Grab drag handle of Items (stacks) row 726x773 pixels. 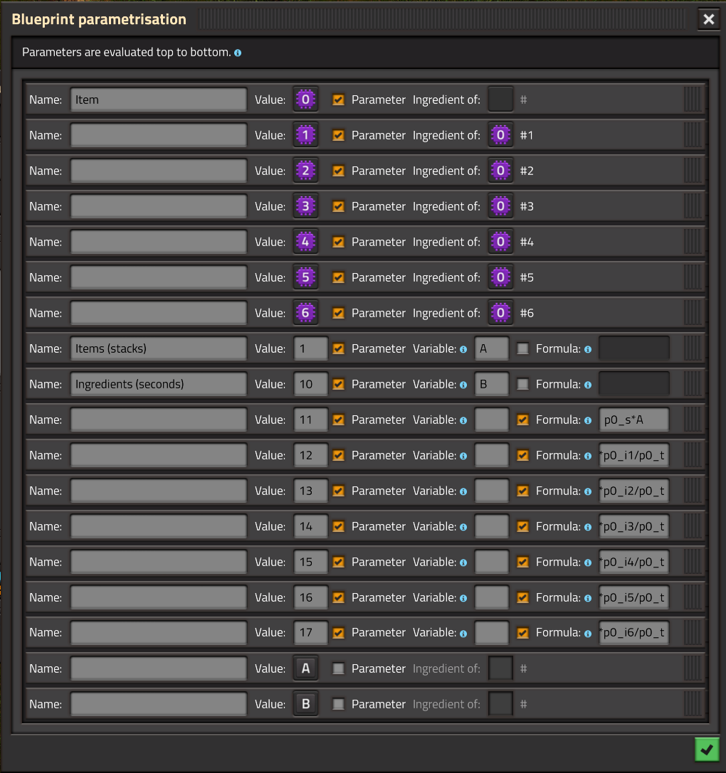click(693, 348)
